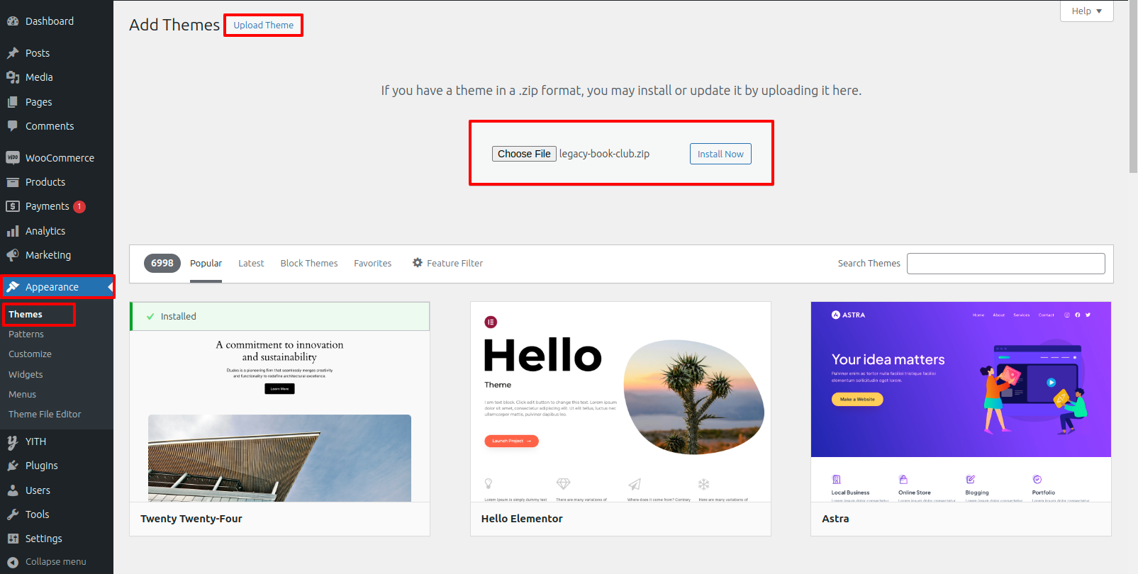Click the Posts pushpin icon

[13, 53]
